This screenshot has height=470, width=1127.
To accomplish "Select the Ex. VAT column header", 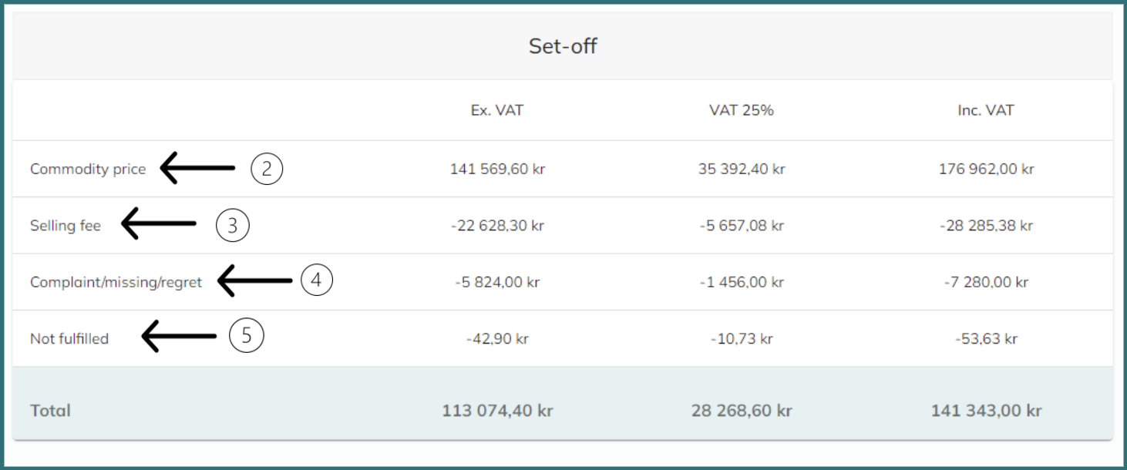I will (497, 110).
